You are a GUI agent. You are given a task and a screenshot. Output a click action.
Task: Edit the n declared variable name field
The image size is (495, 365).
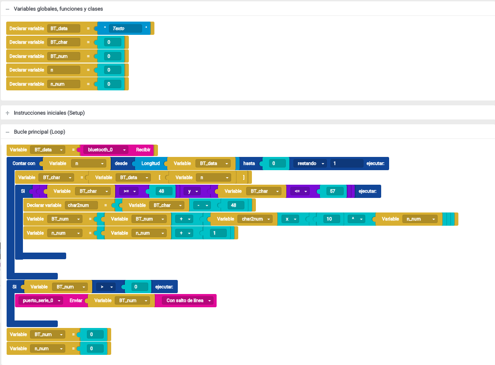pyautogui.click(x=64, y=70)
